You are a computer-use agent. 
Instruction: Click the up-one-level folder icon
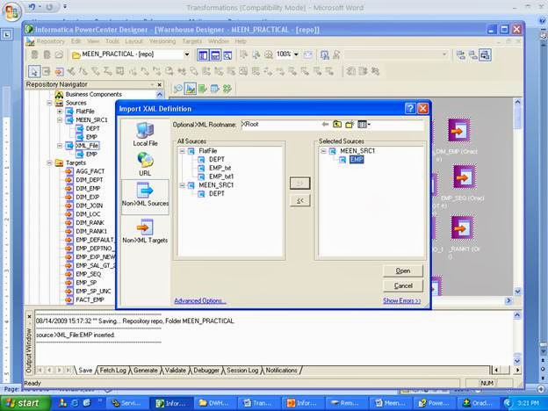pos(337,125)
